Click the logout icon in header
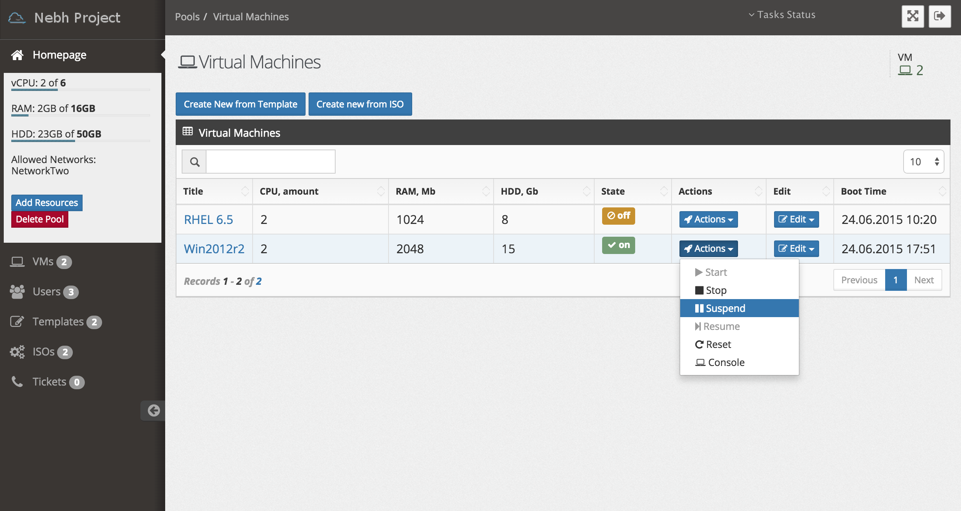 (x=940, y=16)
